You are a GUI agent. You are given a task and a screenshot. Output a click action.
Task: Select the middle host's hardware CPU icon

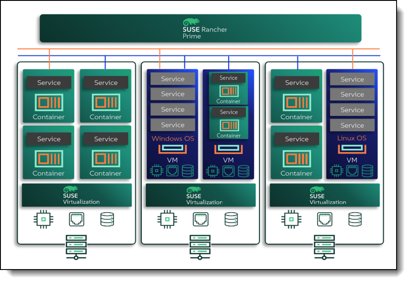pyautogui.click(x=167, y=219)
